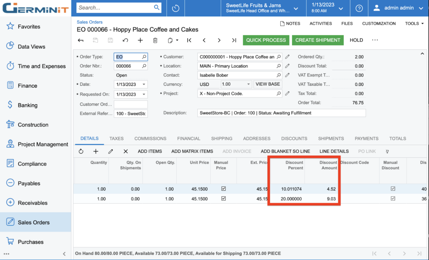Expand the Tools menu dropdown

[414, 23]
